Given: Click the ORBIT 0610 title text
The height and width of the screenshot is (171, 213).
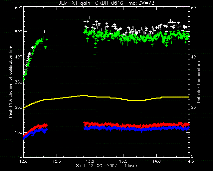Looking at the screenshot, I should 109,3.
